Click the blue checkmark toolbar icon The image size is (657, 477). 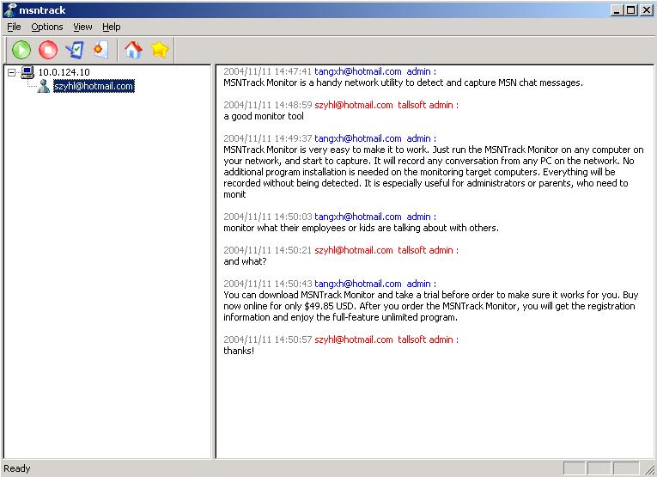(74, 50)
